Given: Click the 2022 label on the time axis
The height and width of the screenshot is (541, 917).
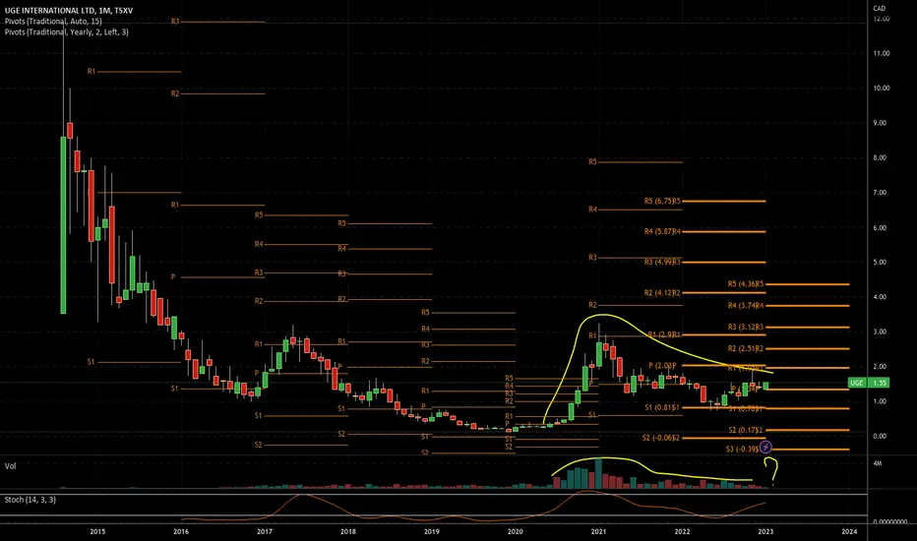Looking at the screenshot, I should pyautogui.click(x=682, y=531).
